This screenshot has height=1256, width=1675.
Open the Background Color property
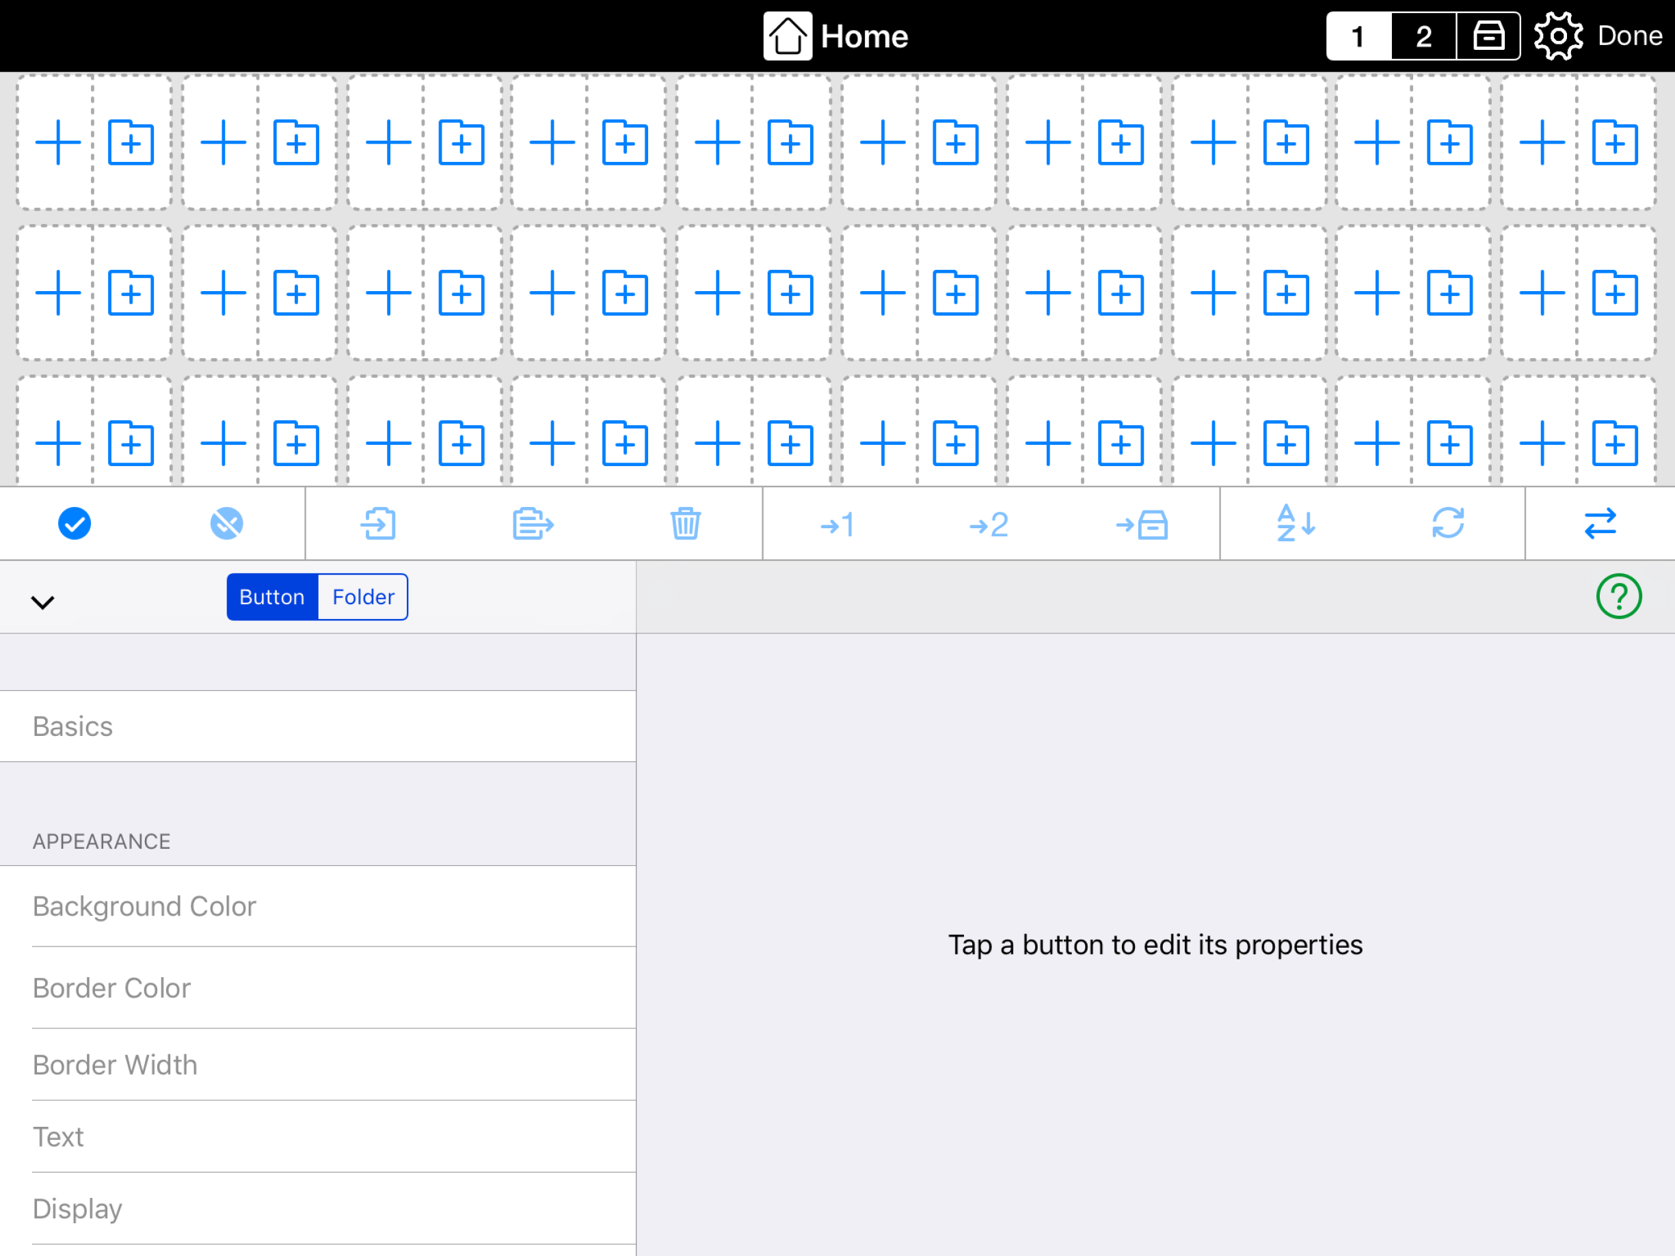pyautogui.click(x=144, y=905)
